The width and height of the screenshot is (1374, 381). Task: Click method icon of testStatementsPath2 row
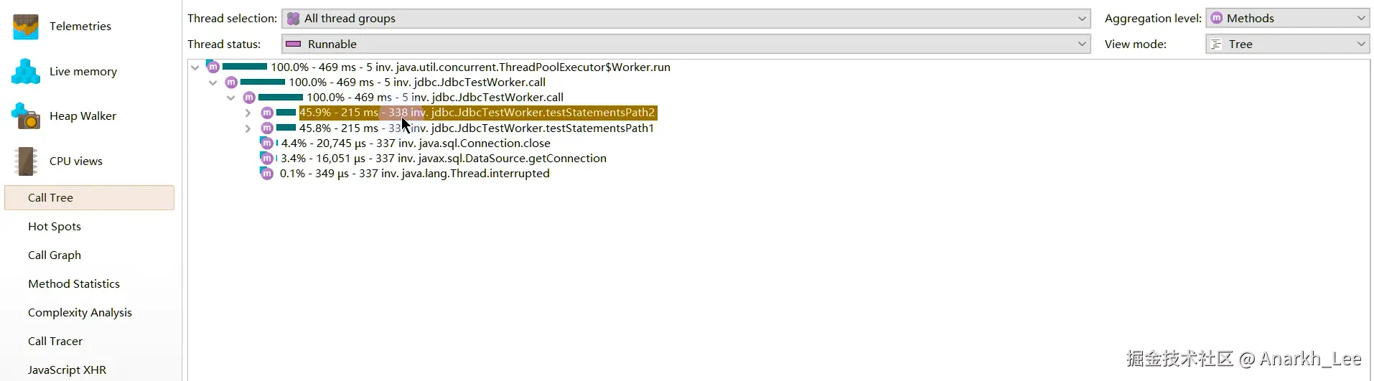267,113
